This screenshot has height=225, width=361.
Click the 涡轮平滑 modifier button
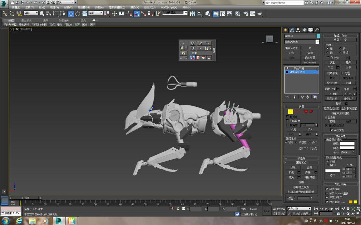pos(310,58)
